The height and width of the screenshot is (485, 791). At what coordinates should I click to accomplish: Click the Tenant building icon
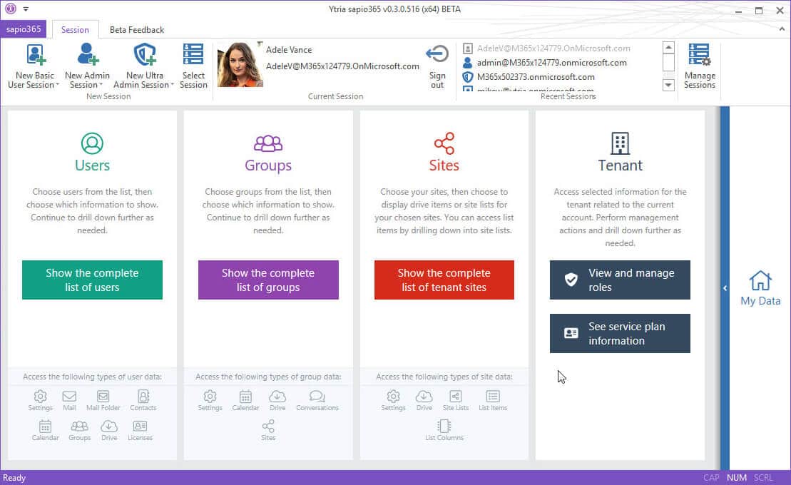(620, 143)
